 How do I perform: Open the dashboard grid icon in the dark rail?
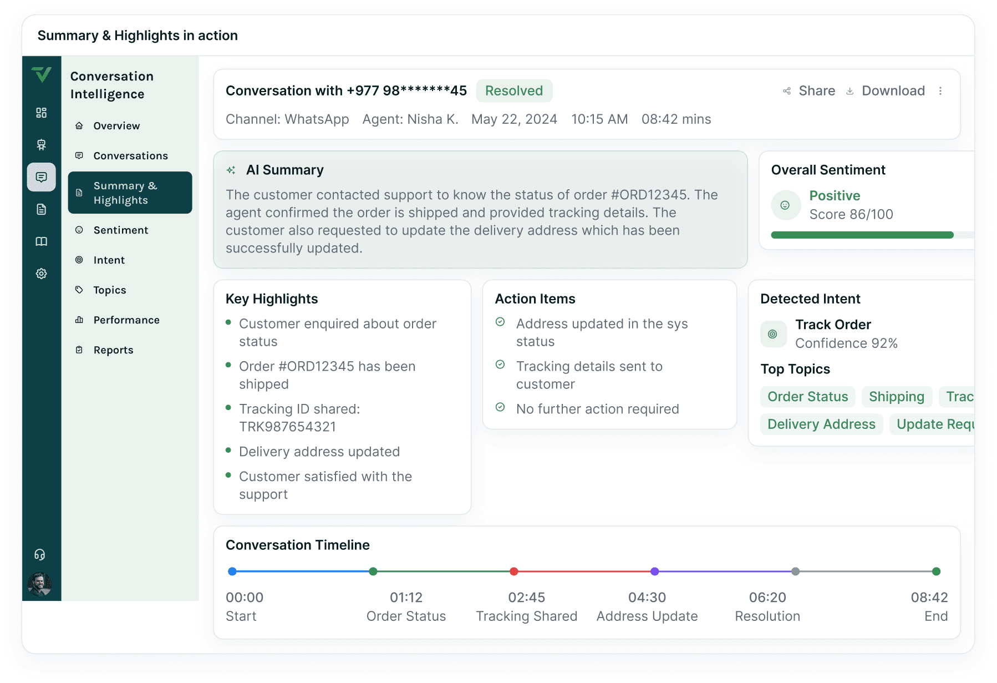42,113
